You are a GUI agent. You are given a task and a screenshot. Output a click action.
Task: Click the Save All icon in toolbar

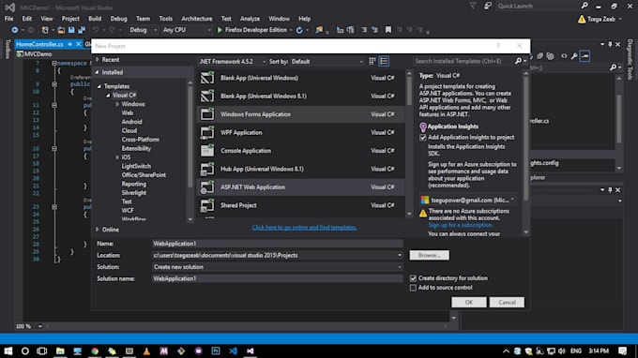[82, 30]
